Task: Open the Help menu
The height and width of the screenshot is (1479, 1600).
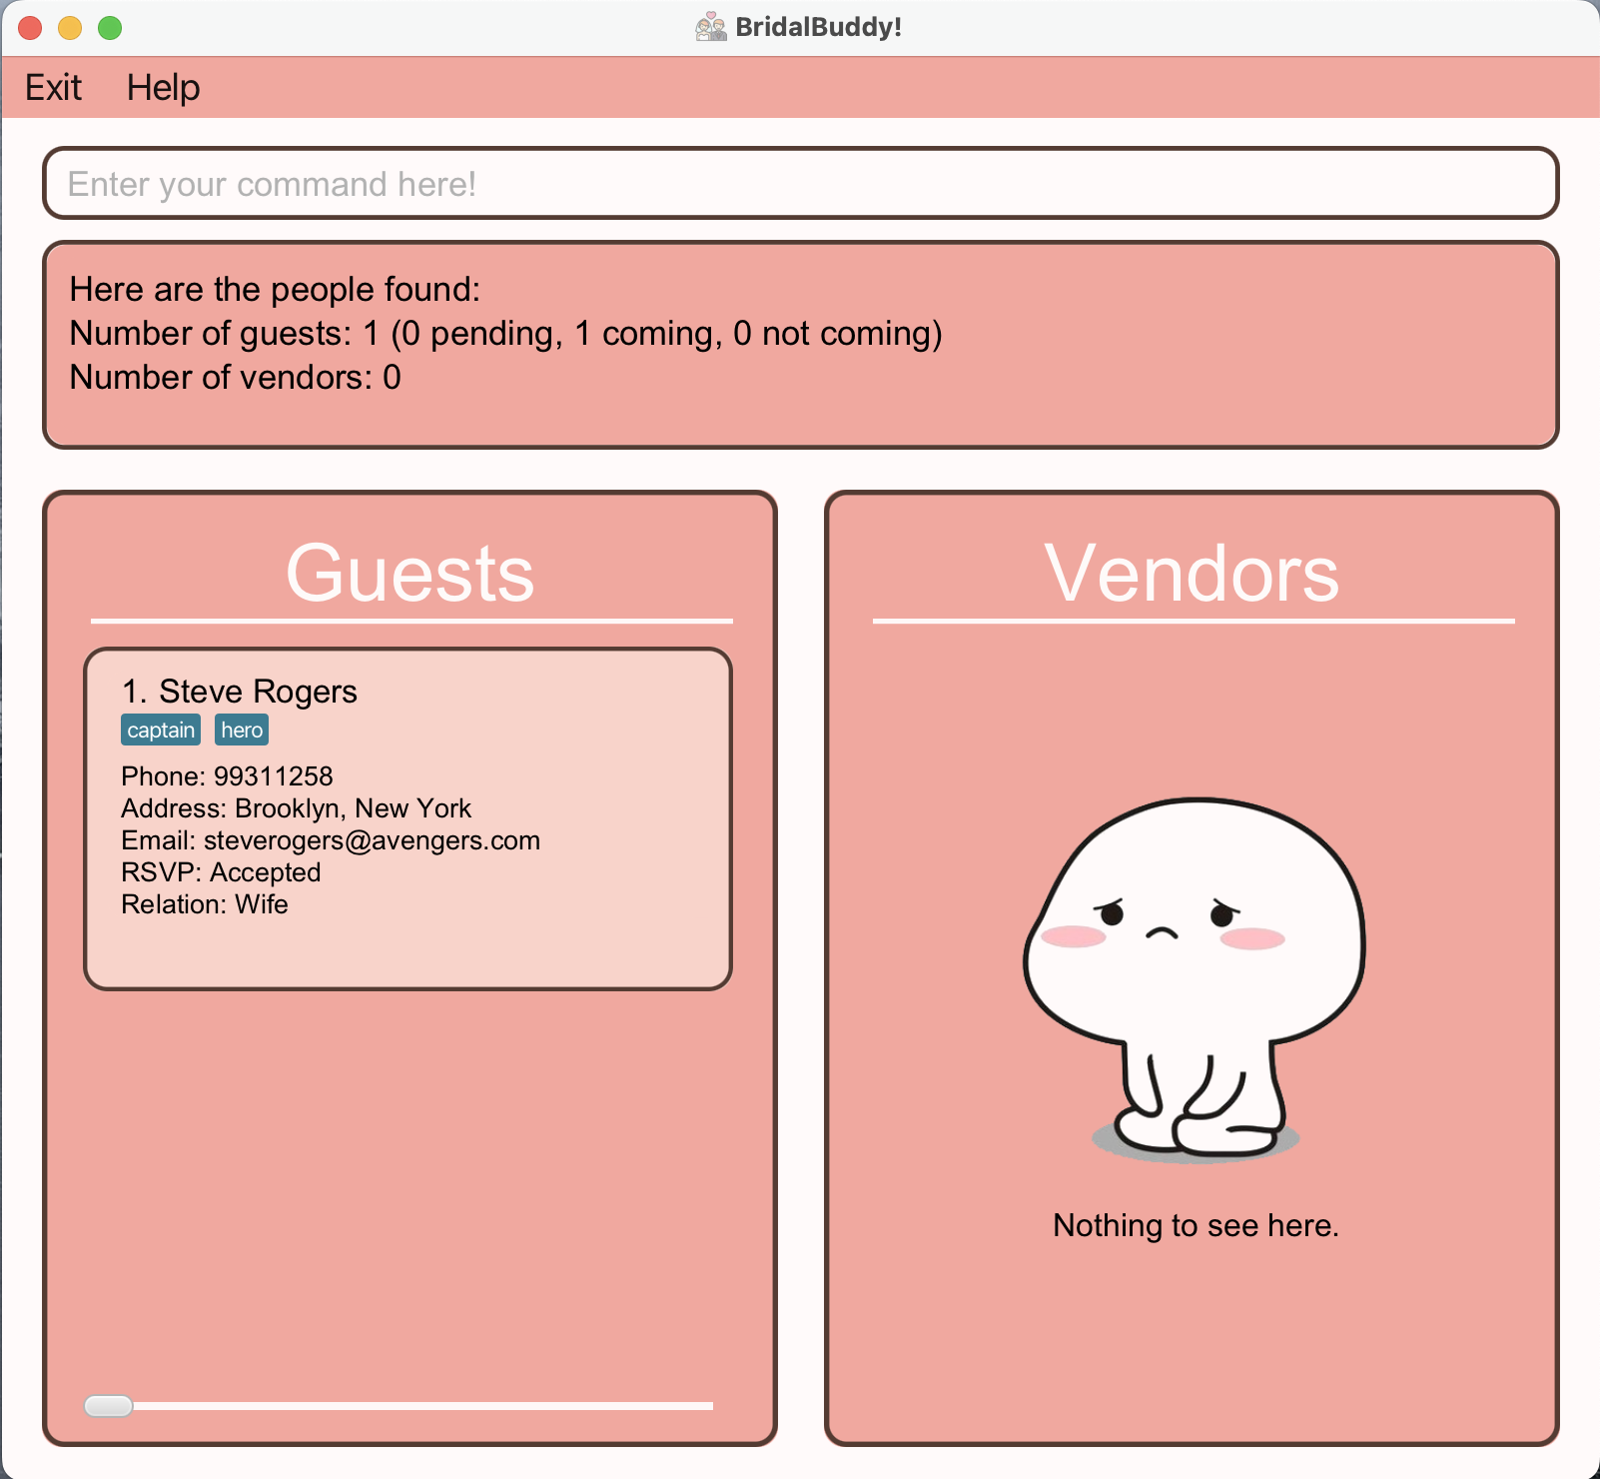Action: (x=163, y=88)
